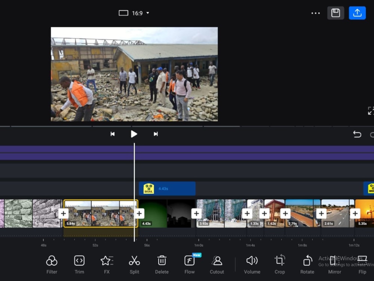Add transition before the 5.35s clip
The height and width of the screenshot is (281, 374).
coord(355,214)
